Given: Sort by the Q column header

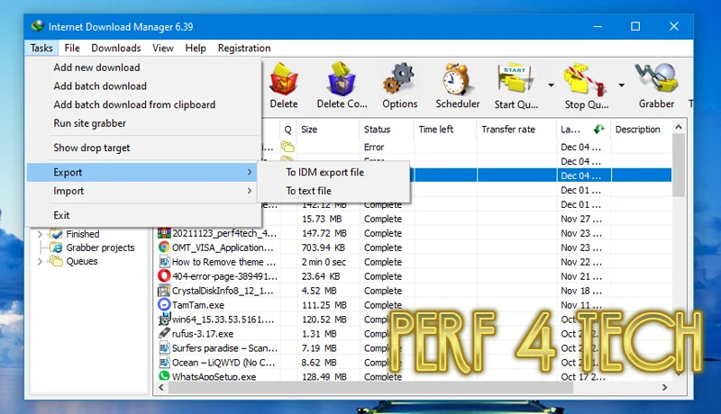Looking at the screenshot, I should click(x=287, y=130).
